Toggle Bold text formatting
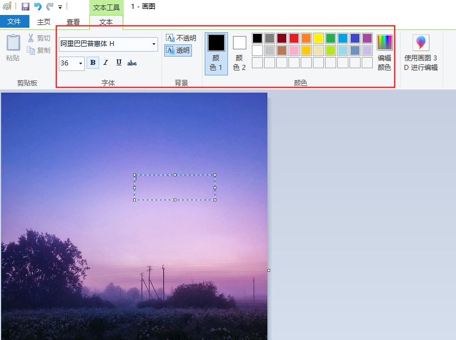 click(93, 63)
